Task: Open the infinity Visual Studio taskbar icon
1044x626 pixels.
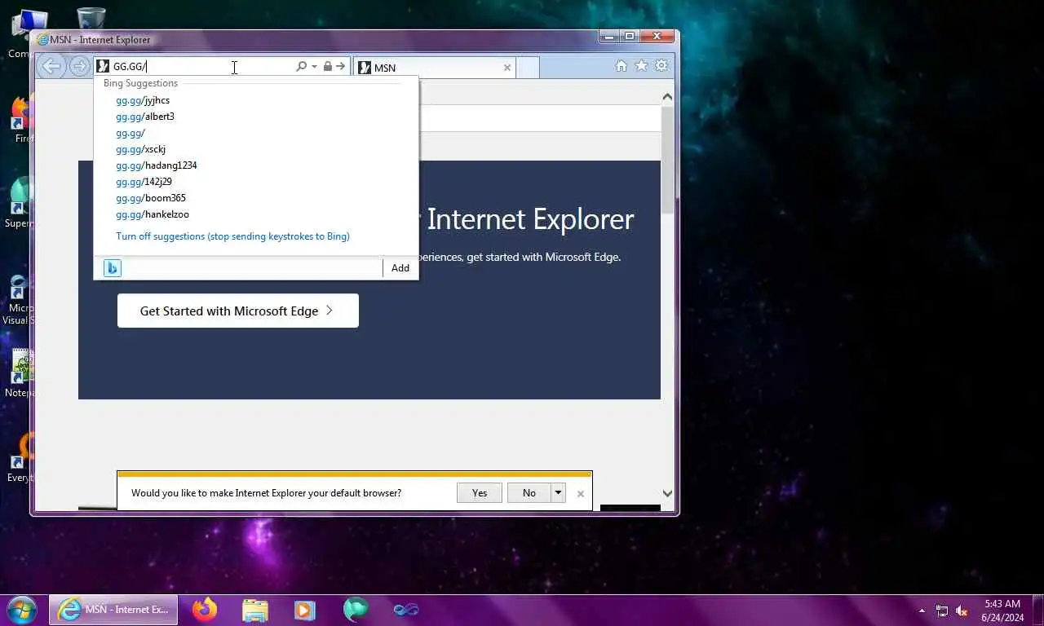Action: click(x=405, y=610)
